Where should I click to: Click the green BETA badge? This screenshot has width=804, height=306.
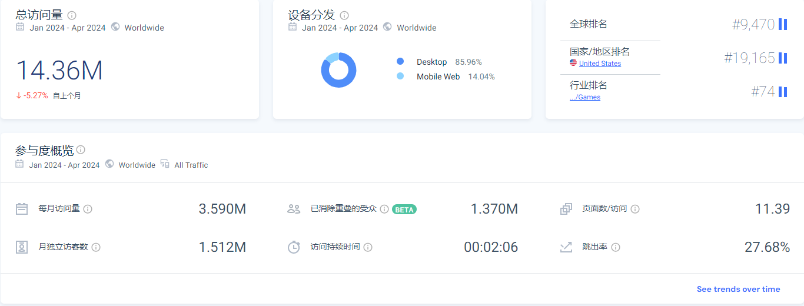404,209
